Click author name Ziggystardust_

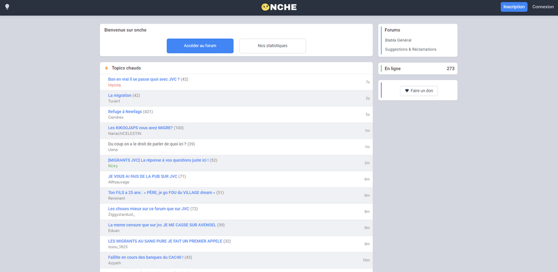tap(122, 215)
